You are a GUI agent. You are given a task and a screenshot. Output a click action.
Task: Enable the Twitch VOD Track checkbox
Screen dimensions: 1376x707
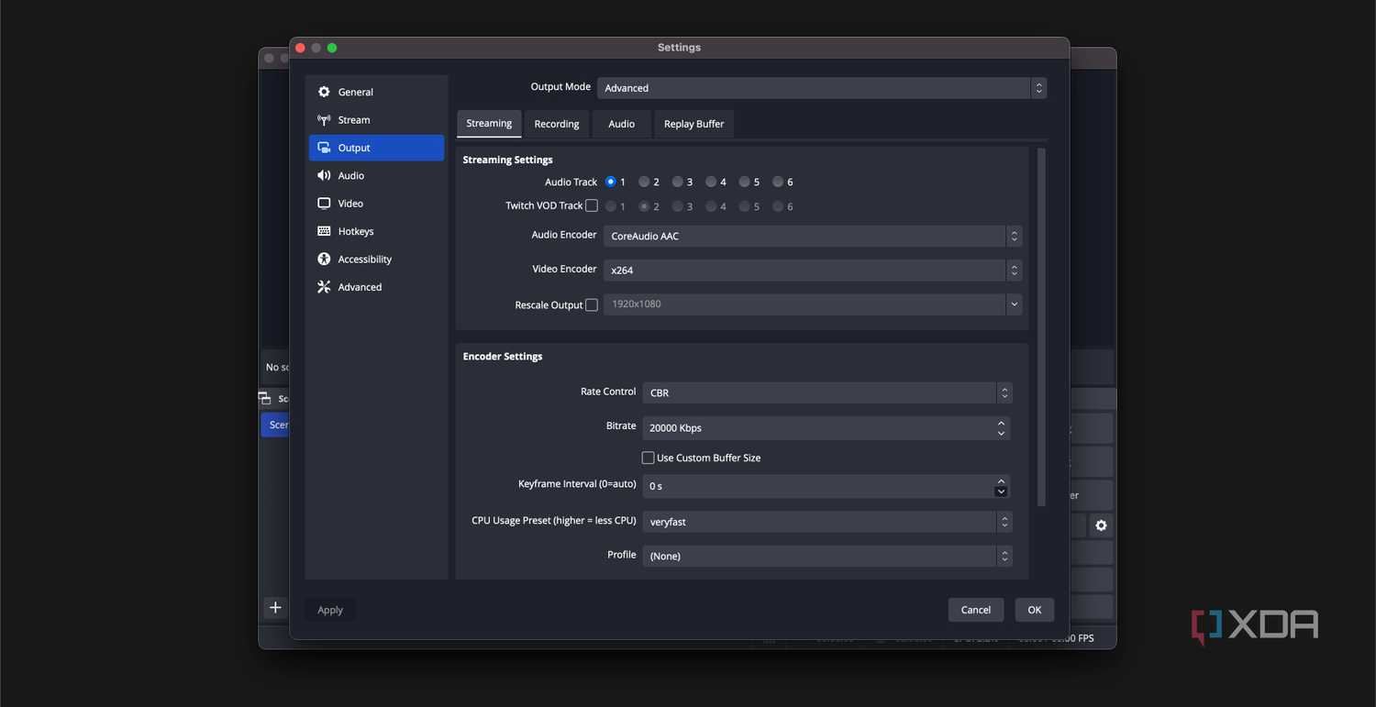tap(592, 205)
